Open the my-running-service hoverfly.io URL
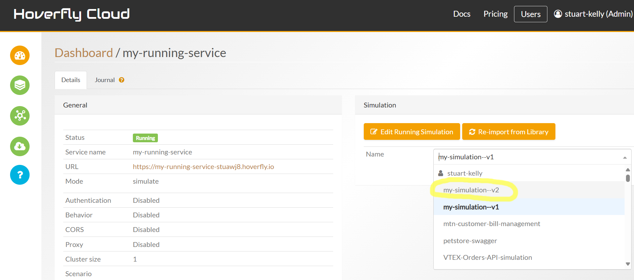This screenshot has width=634, height=280. [x=203, y=167]
